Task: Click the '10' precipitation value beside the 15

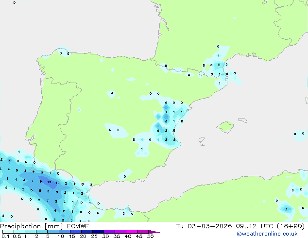Action: pos(57,183)
